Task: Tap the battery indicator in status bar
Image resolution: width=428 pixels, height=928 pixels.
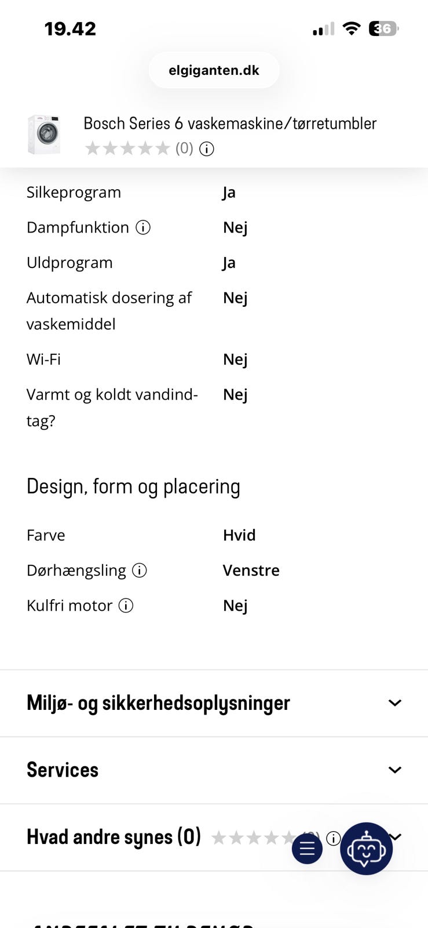Action: [383, 28]
